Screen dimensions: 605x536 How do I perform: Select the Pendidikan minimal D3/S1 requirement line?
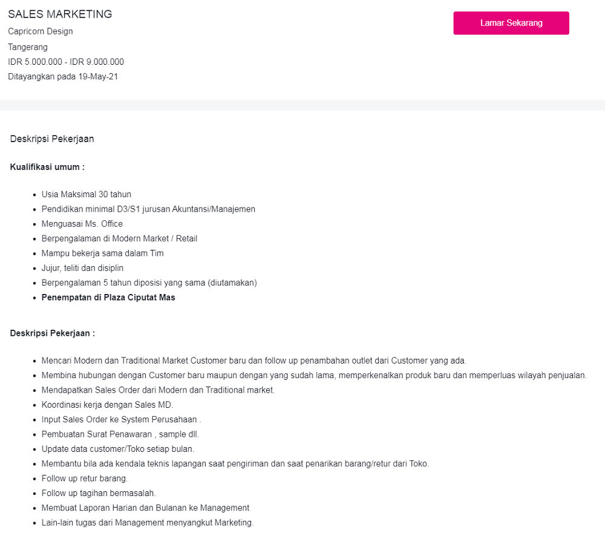pos(148,209)
